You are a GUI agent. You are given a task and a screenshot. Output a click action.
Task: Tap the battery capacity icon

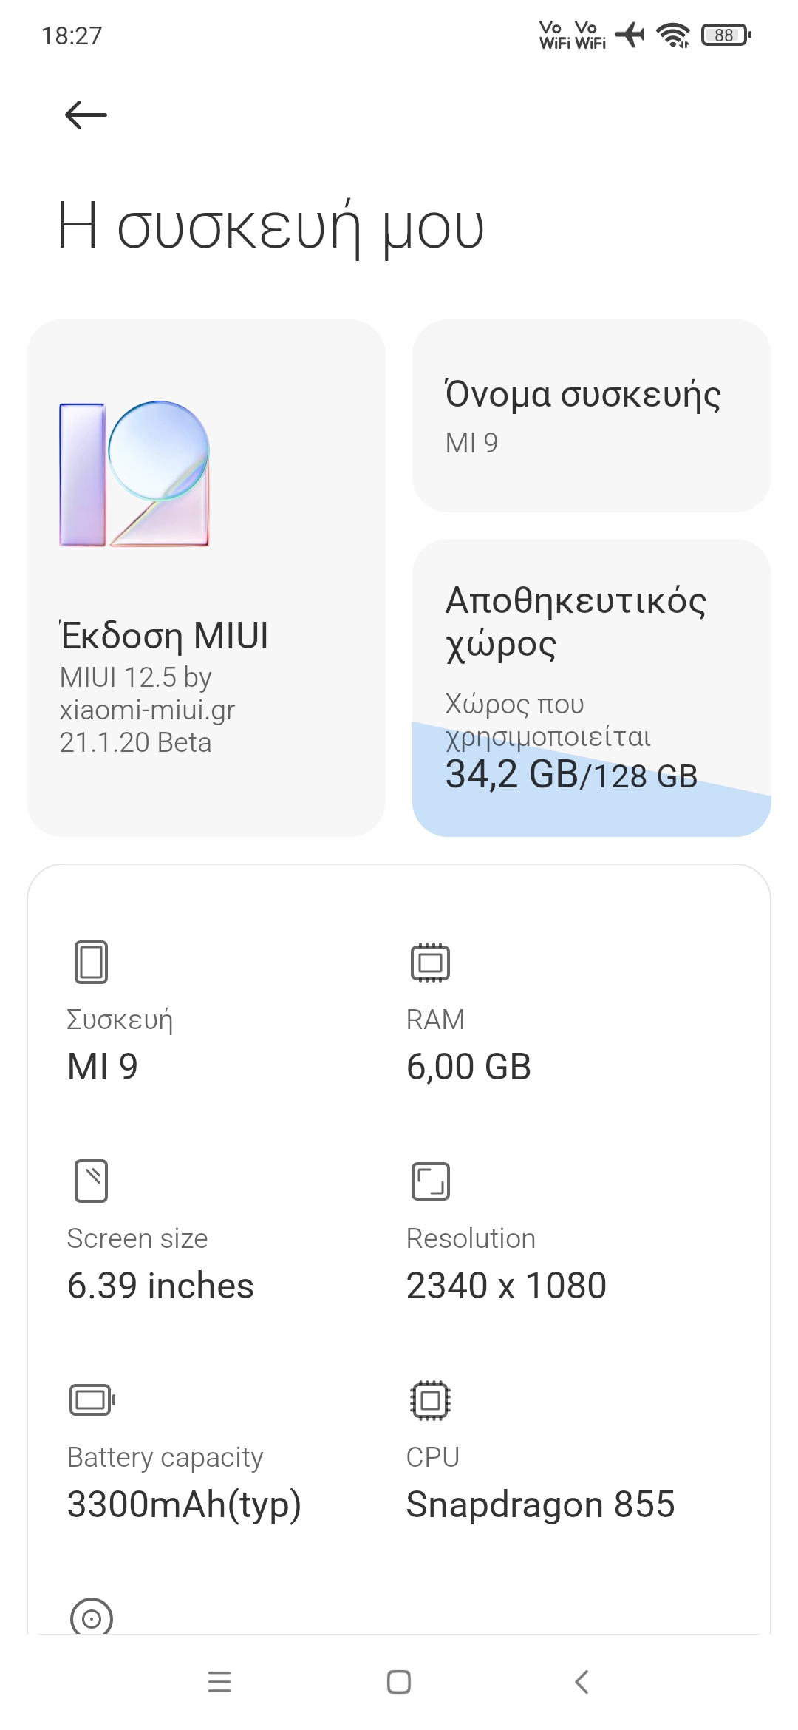click(x=92, y=1400)
